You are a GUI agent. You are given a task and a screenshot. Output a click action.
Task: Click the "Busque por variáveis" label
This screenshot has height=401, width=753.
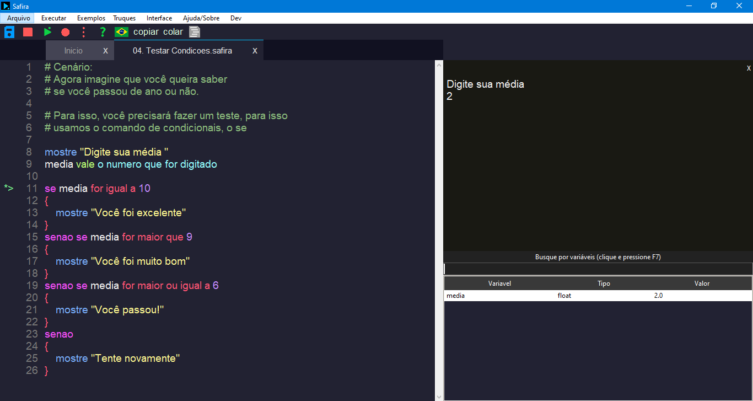598,257
